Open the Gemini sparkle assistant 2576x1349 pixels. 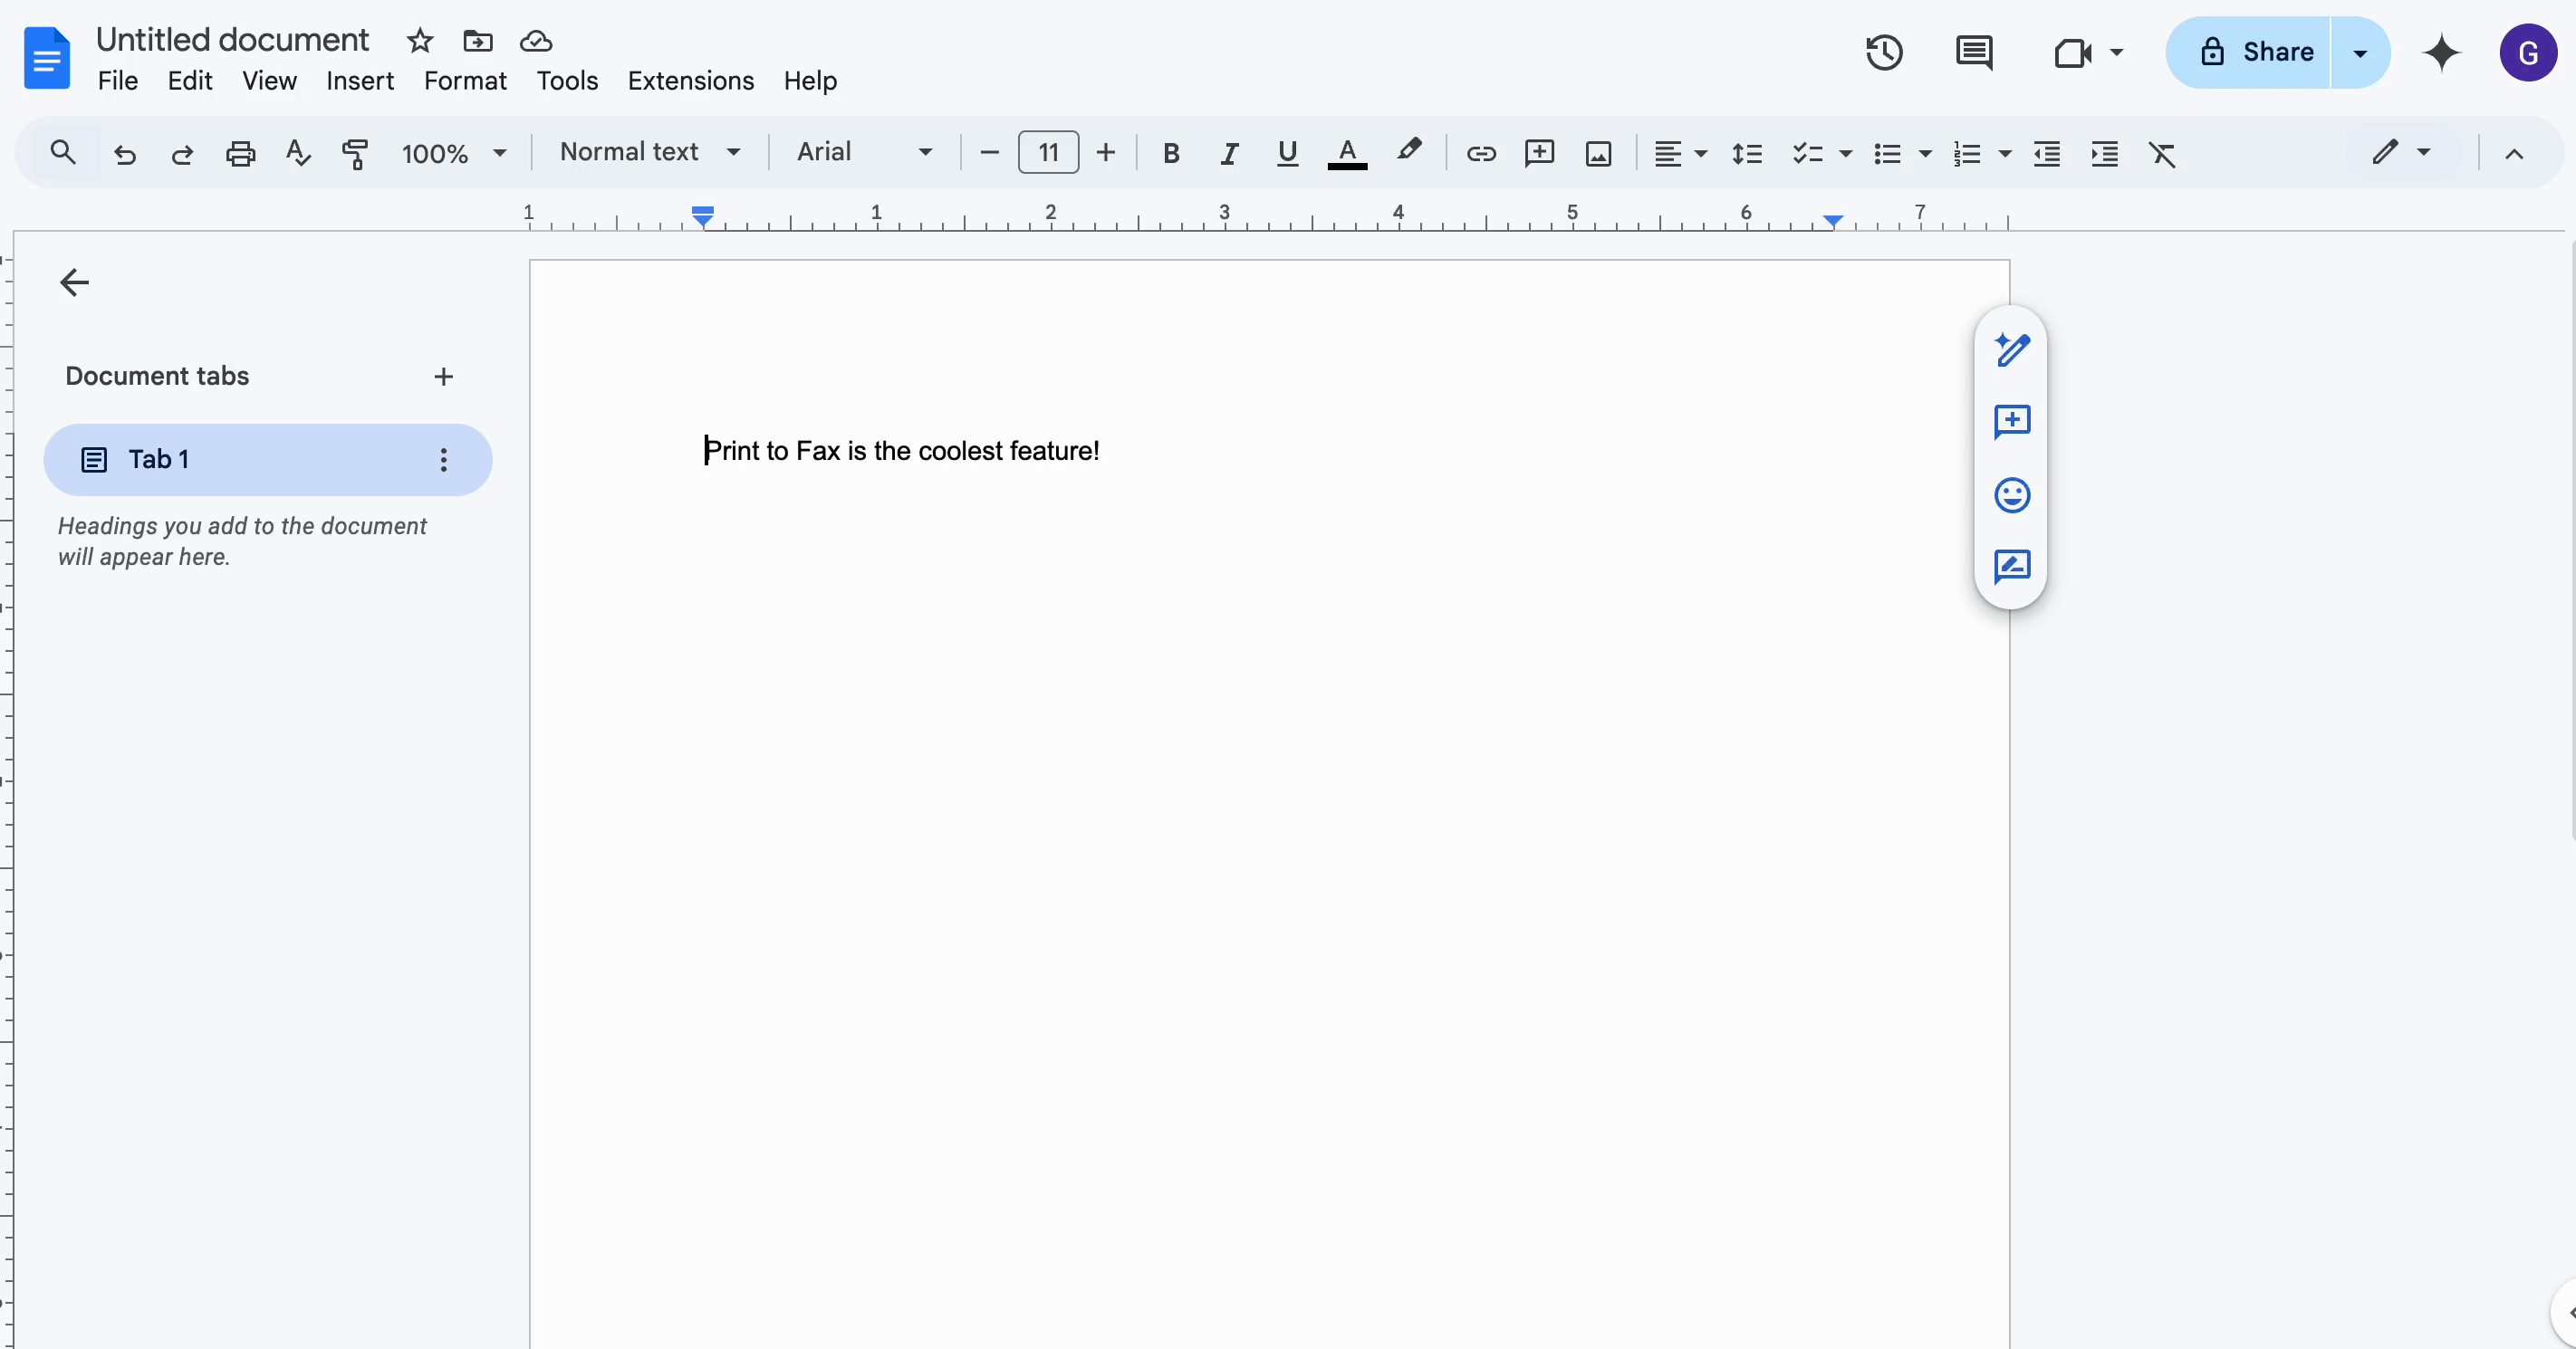coord(2441,52)
